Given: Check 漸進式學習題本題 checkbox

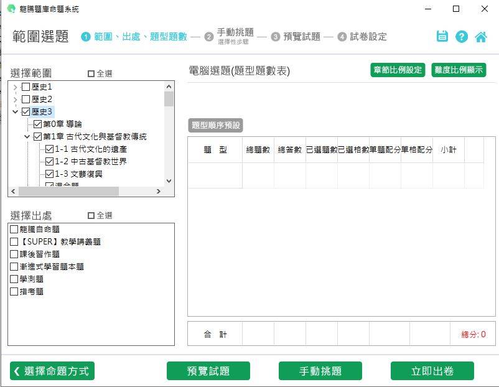Looking at the screenshot, I should (x=14, y=266).
